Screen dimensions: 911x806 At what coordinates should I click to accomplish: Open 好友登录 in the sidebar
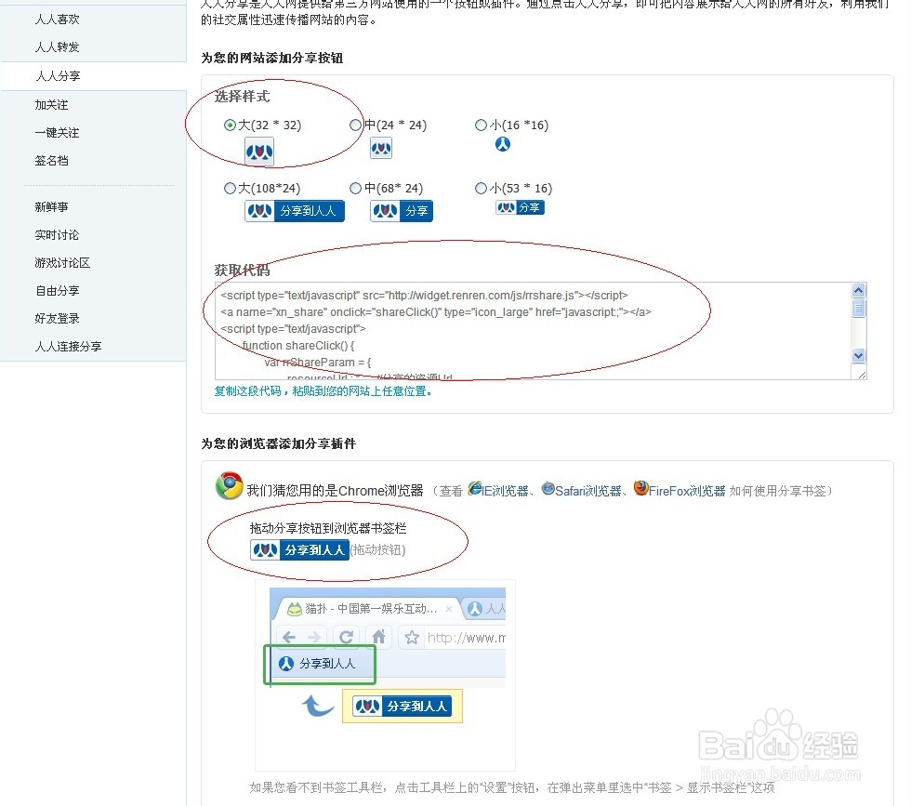[58, 319]
